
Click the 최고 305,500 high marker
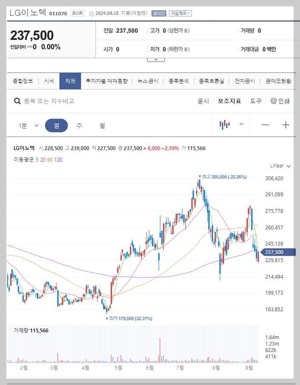tap(222, 177)
